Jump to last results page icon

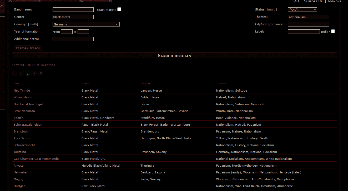(x=40, y=73)
